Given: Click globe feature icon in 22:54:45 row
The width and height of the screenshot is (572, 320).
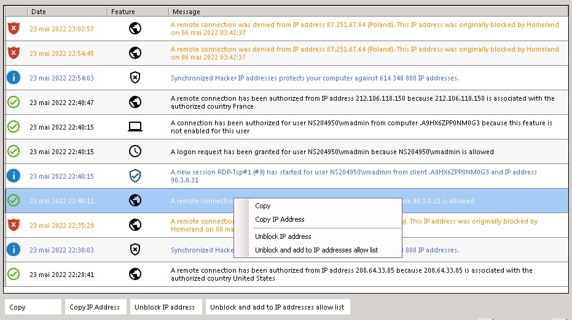Looking at the screenshot, I should point(135,53).
